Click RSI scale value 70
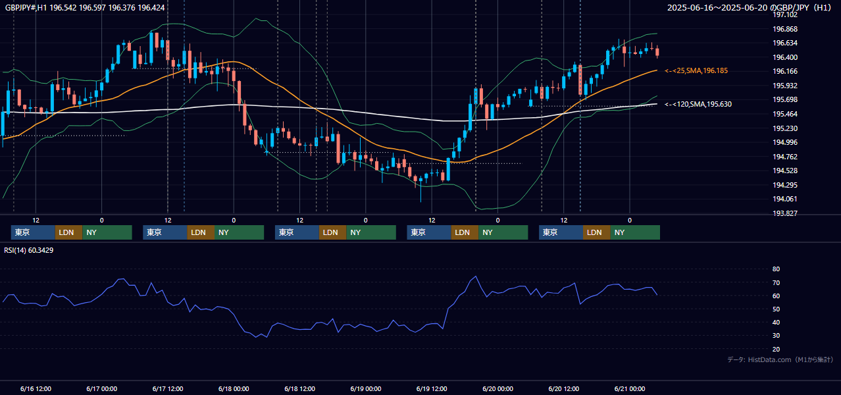Image resolution: width=841 pixels, height=395 pixels. 776,282
